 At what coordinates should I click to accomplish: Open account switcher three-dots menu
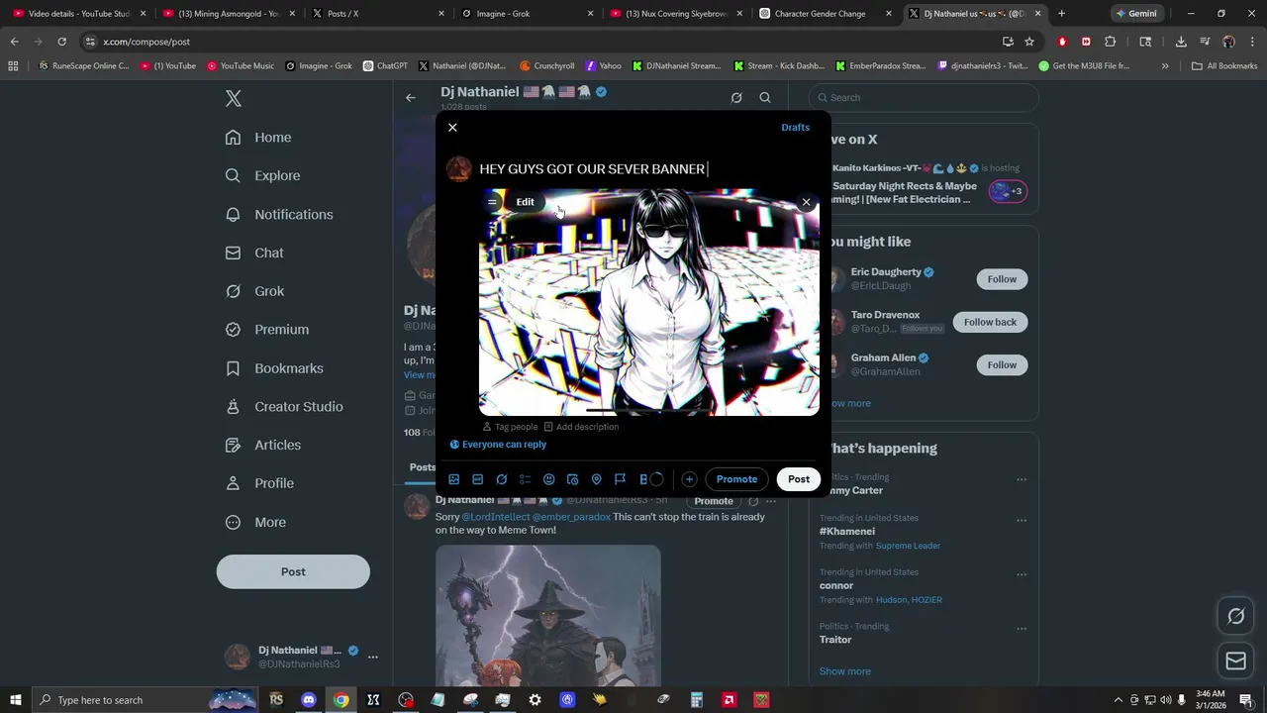pyautogui.click(x=373, y=657)
